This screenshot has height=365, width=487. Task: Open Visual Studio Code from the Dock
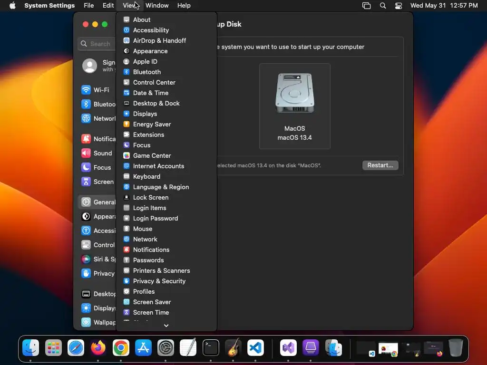pos(255,347)
